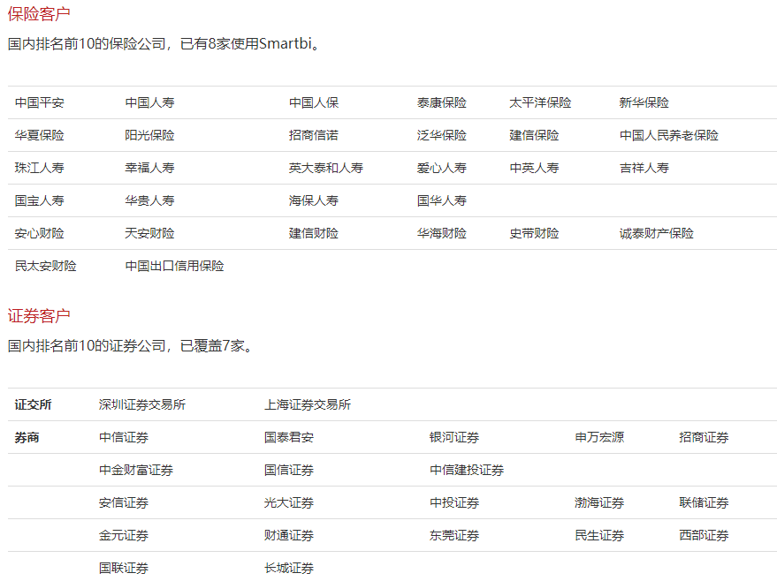This screenshot has width=777, height=581.
Task: Click the 天安财险 entry
Action: pyautogui.click(x=149, y=233)
